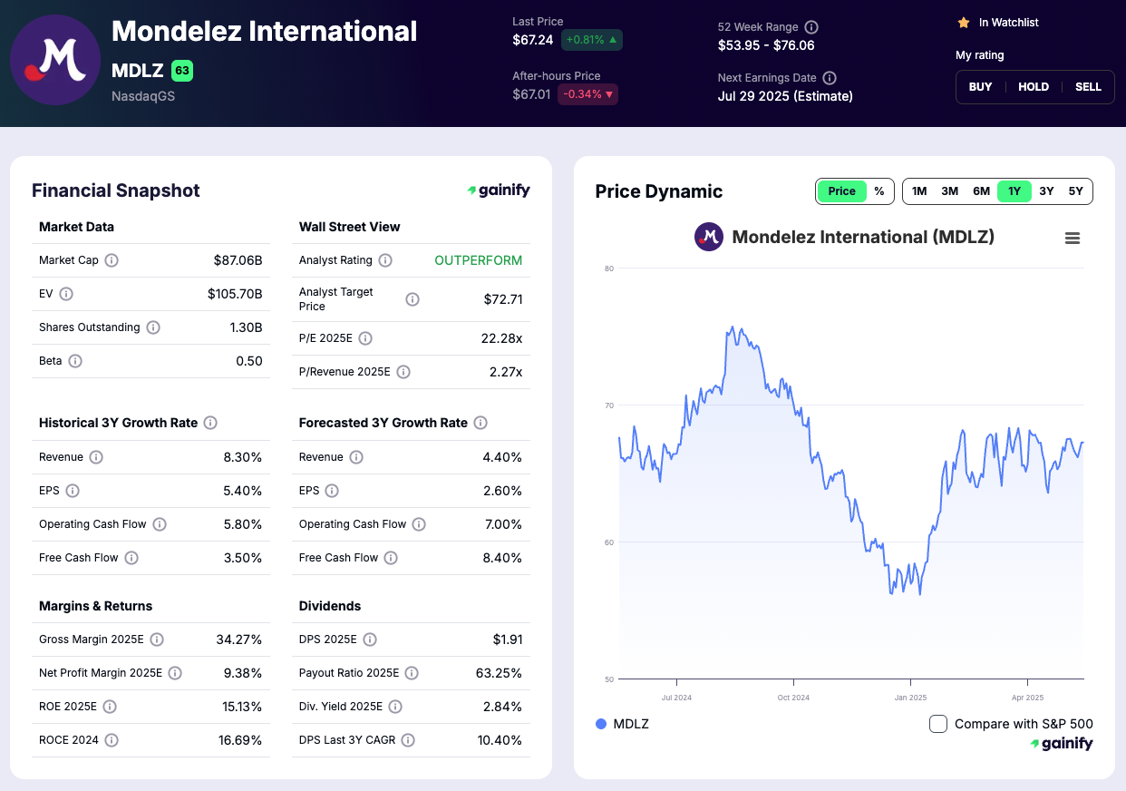Screen dimensions: 1126x791
Task: Click info icon beside Div. Yield 2025E
Action: coord(395,707)
